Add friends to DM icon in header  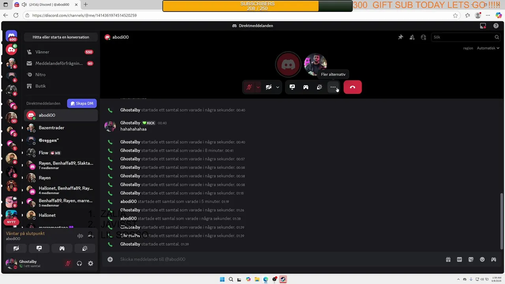click(412, 37)
